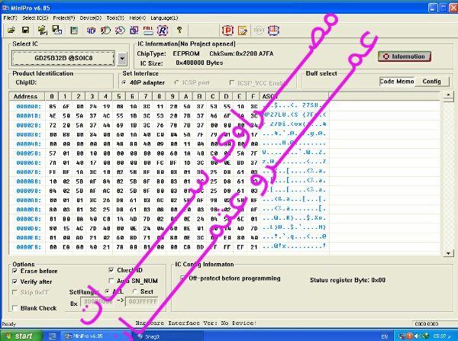This screenshot has height=341, width=458.
Task: Click the FILL buffer toolbar icon
Action: point(147,30)
